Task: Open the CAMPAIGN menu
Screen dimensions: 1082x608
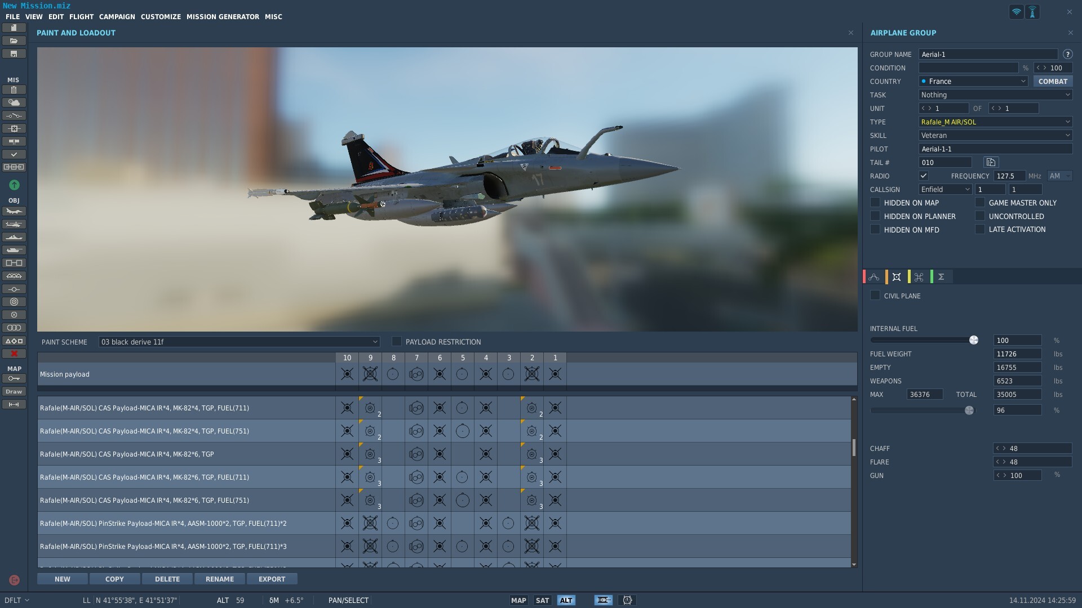Action: click(x=117, y=17)
